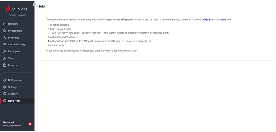Click the Help page heading
Image resolution: width=276 pixels, height=132 pixels.
click(x=41, y=6)
